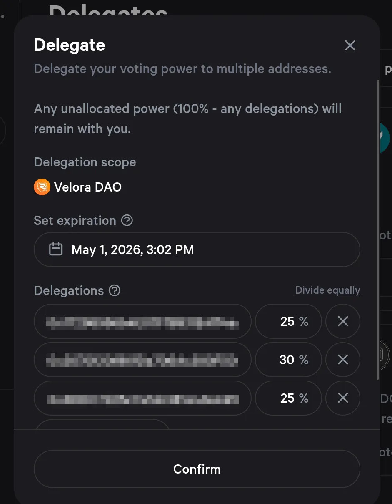Click the Velora DAO scope name
392x504 pixels.
[88, 187]
